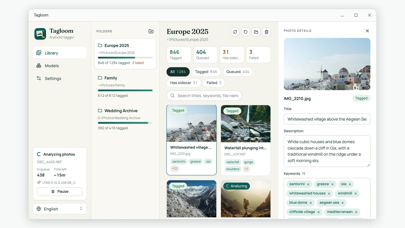Select the All 1284 filter
This screenshot has height=228, width=405.
(x=178, y=72)
